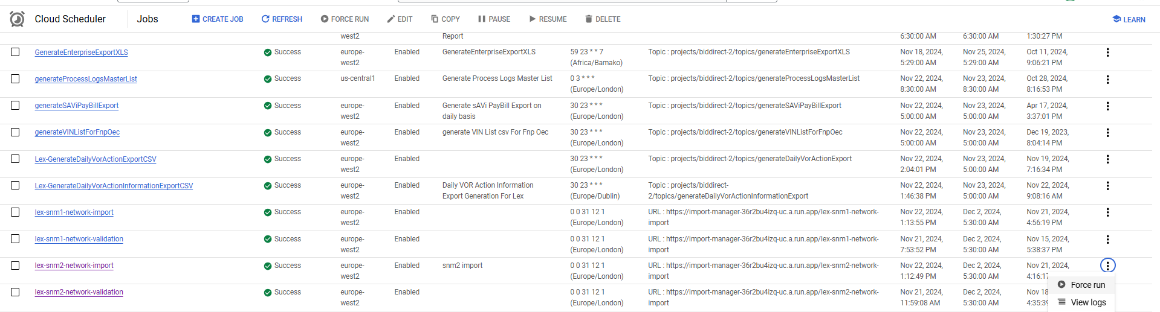This screenshot has width=1160, height=312.
Task: Pause the selected job from the toolbar
Action: (x=494, y=19)
